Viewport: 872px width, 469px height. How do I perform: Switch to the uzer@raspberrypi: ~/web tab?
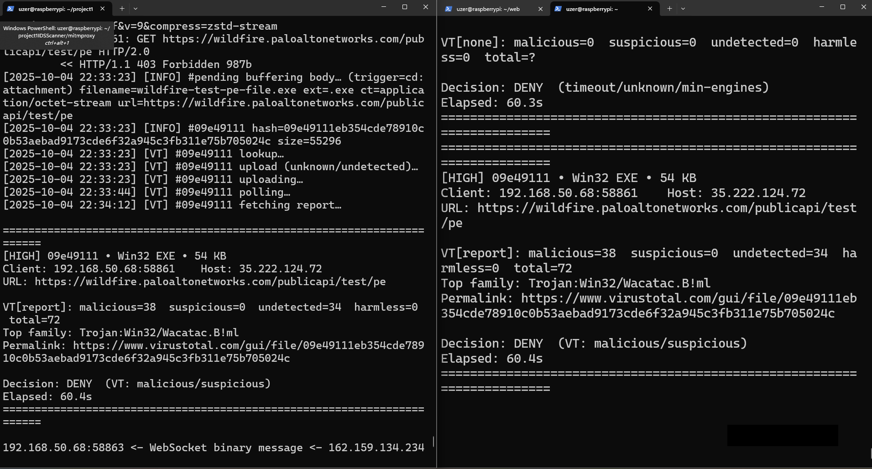point(488,9)
